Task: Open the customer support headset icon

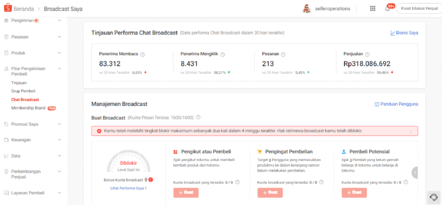Action: click(433, 196)
